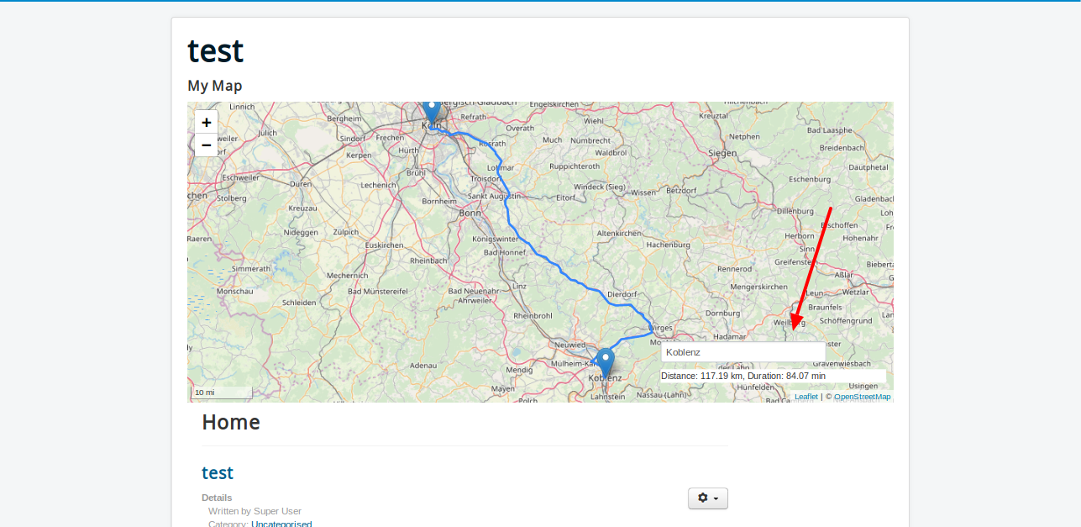Click Wetzlar label on the map
Viewport: 1081px width, 527px height.
point(855,292)
